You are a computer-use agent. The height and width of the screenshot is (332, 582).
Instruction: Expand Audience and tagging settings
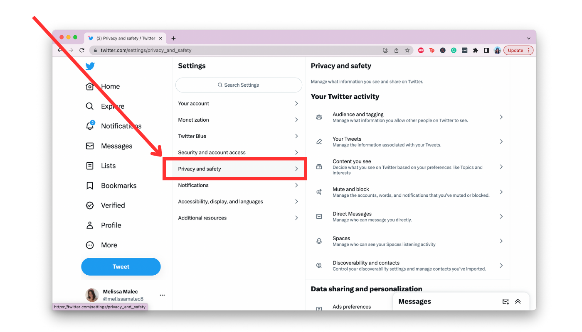409,117
